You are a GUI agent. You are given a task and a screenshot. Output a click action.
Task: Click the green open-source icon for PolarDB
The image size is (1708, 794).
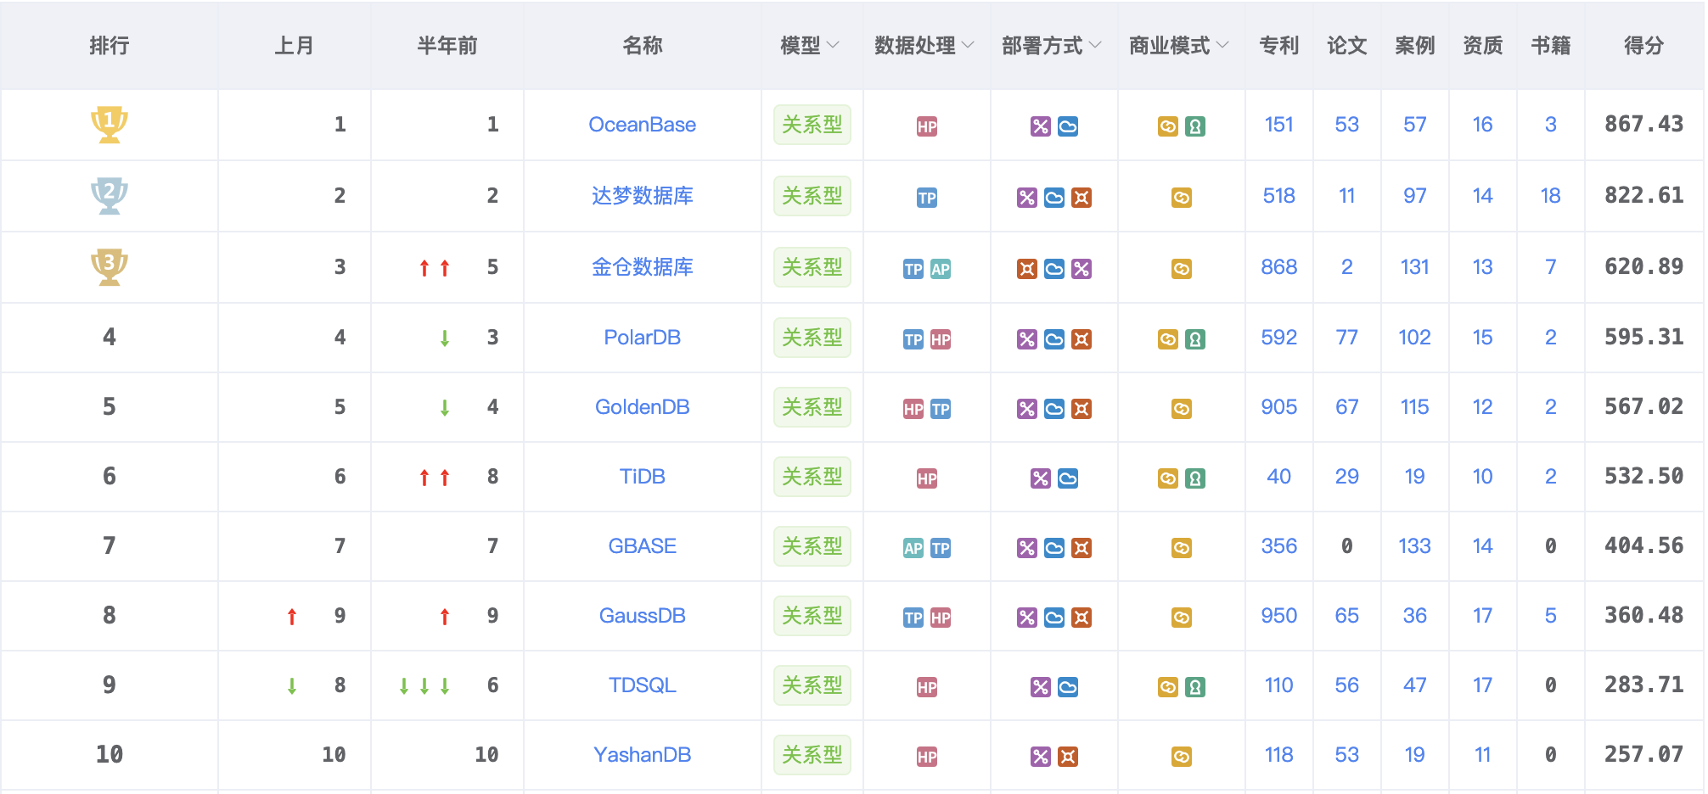tap(1195, 339)
